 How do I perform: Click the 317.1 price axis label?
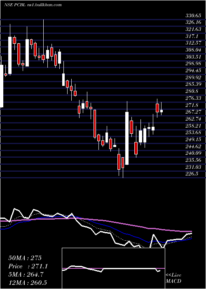coord(192,36)
